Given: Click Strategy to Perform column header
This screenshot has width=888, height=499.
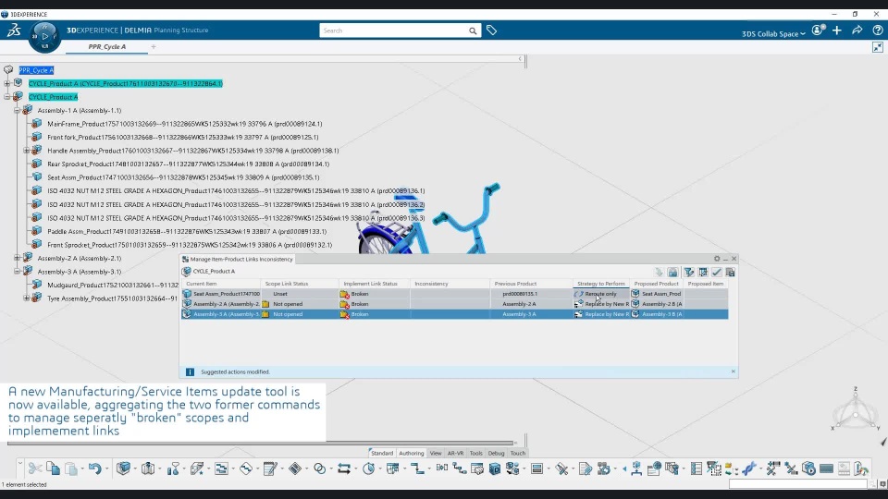Looking at the screenshot, I should 601,284.
